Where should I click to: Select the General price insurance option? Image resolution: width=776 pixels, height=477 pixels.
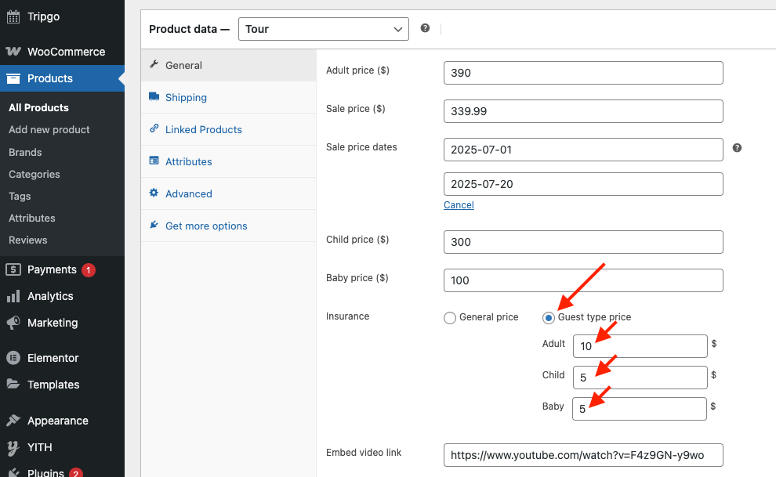[x=449, y=318]
